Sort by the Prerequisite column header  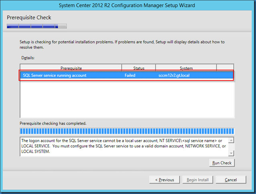click(71, 68)
